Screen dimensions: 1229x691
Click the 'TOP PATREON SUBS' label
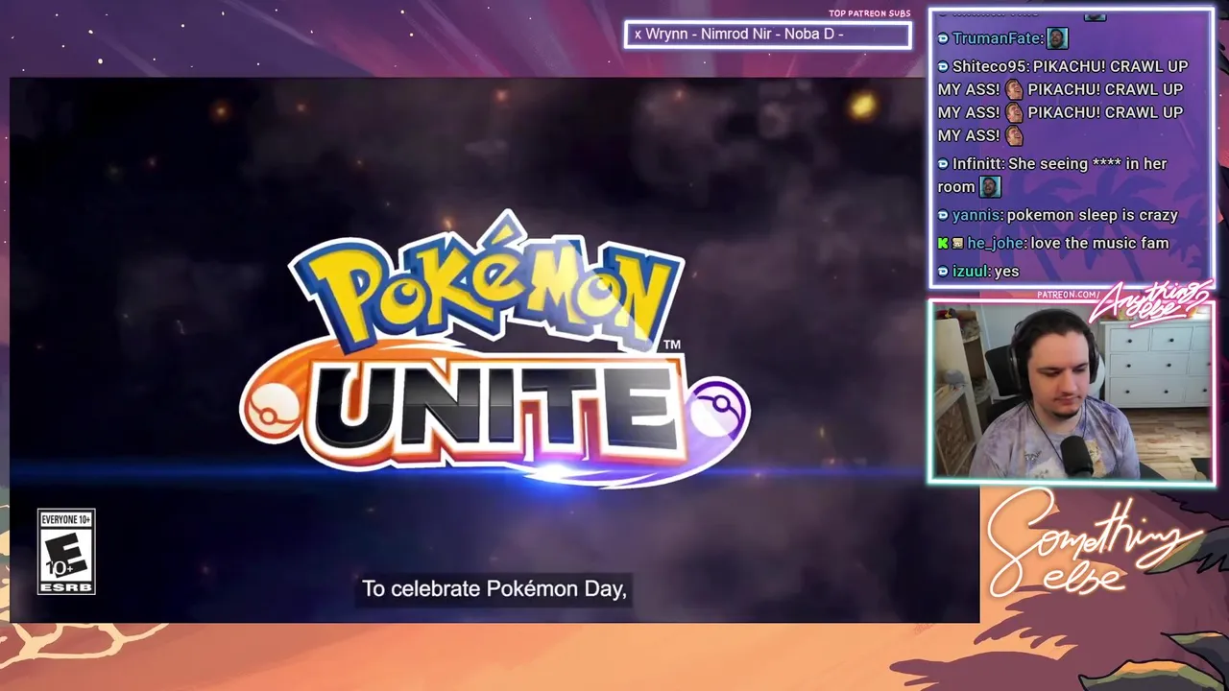point(870,13)
